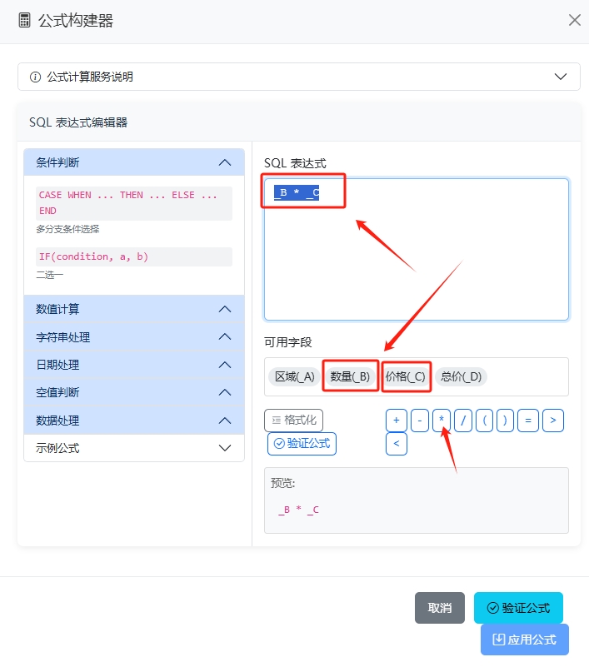
Task: Click the SQL 表达式编辑器 heading
Action: coord(78,122)
